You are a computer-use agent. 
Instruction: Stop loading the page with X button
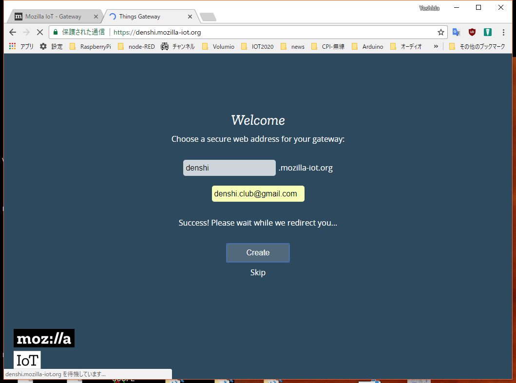[40, 32]
